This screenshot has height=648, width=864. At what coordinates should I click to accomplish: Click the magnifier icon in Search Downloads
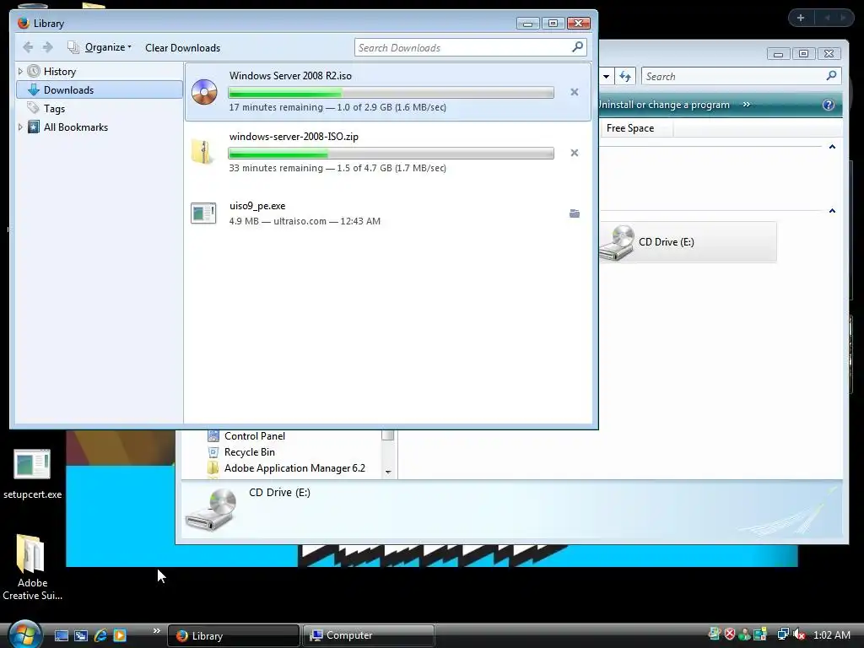pos(577,47)
